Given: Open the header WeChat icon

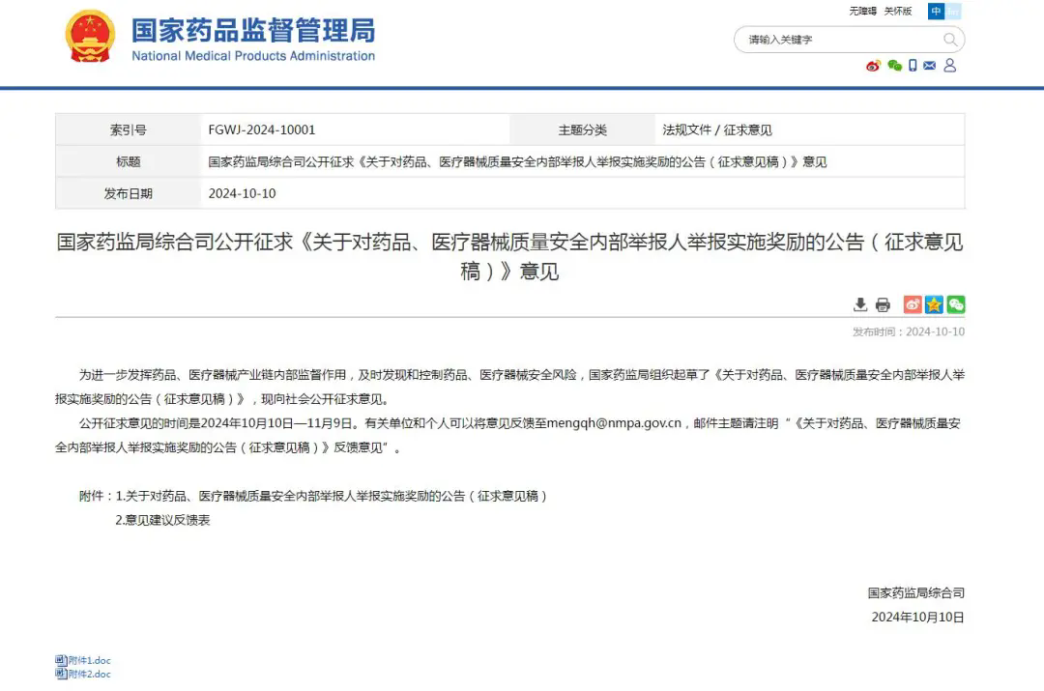Looking at the screenshot, I should pyautogui.click(x=894, y=66).
